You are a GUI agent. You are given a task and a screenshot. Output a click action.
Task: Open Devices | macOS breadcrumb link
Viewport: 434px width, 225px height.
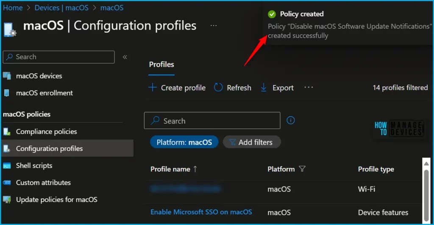[x=61, y=8]
